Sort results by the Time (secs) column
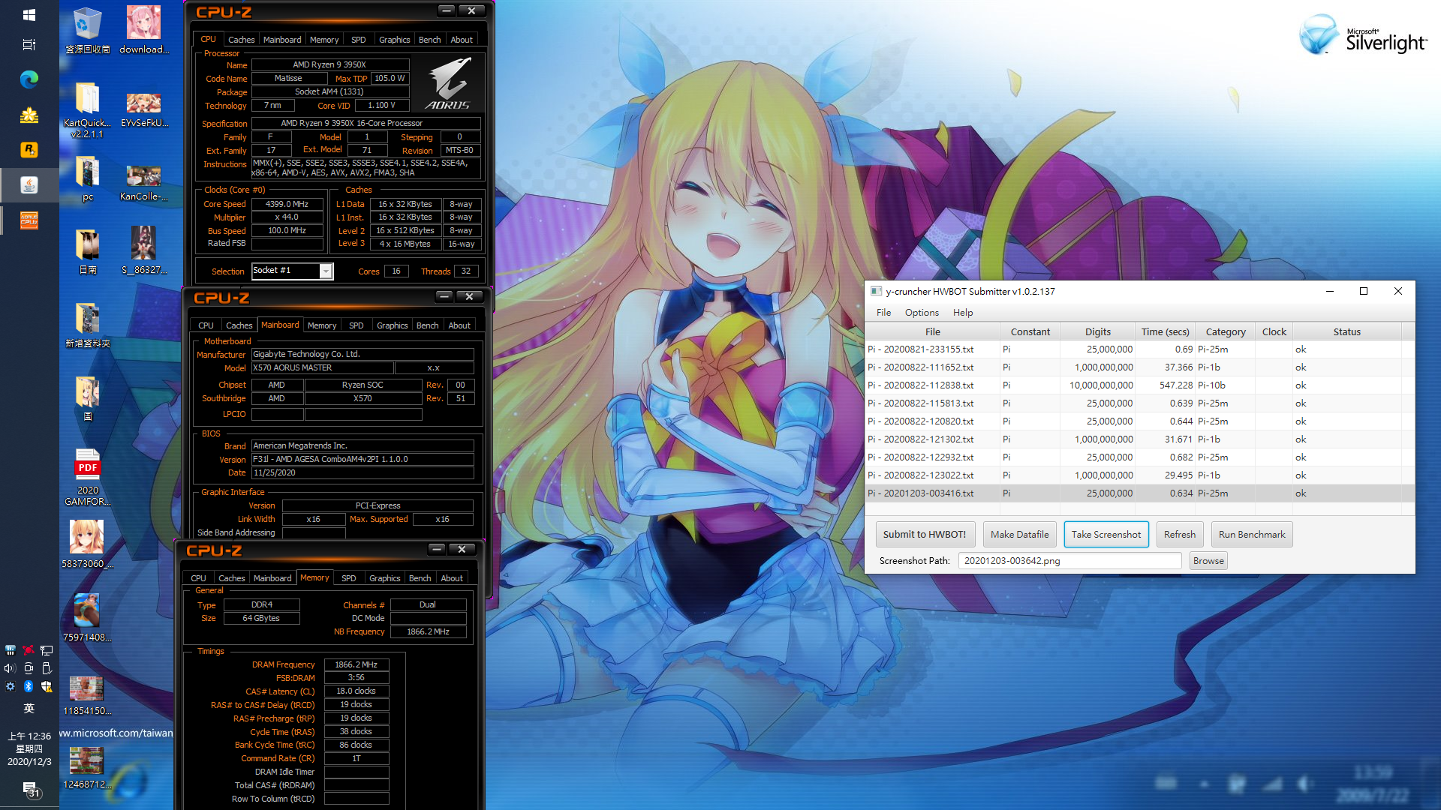This screenshot has width=1441, height=810. pyautogui.click(x=1165, y=331)
